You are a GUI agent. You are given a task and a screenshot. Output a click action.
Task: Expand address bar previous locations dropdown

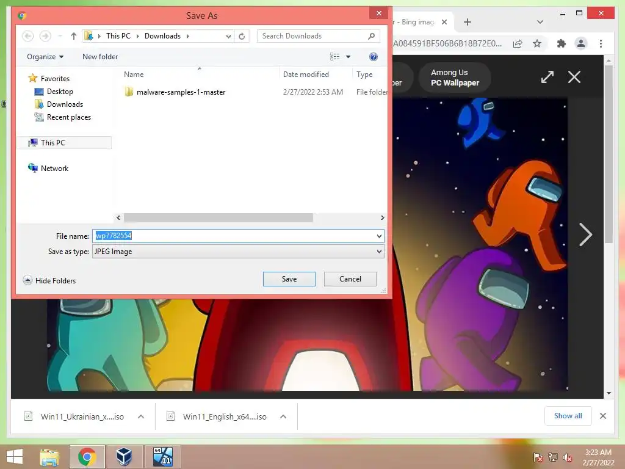pyautogui.click(x=228, y=36)
